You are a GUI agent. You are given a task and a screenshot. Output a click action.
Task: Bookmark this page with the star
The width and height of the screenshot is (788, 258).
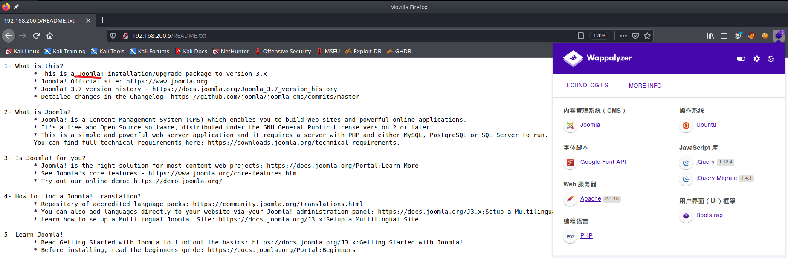coord(647,36)
